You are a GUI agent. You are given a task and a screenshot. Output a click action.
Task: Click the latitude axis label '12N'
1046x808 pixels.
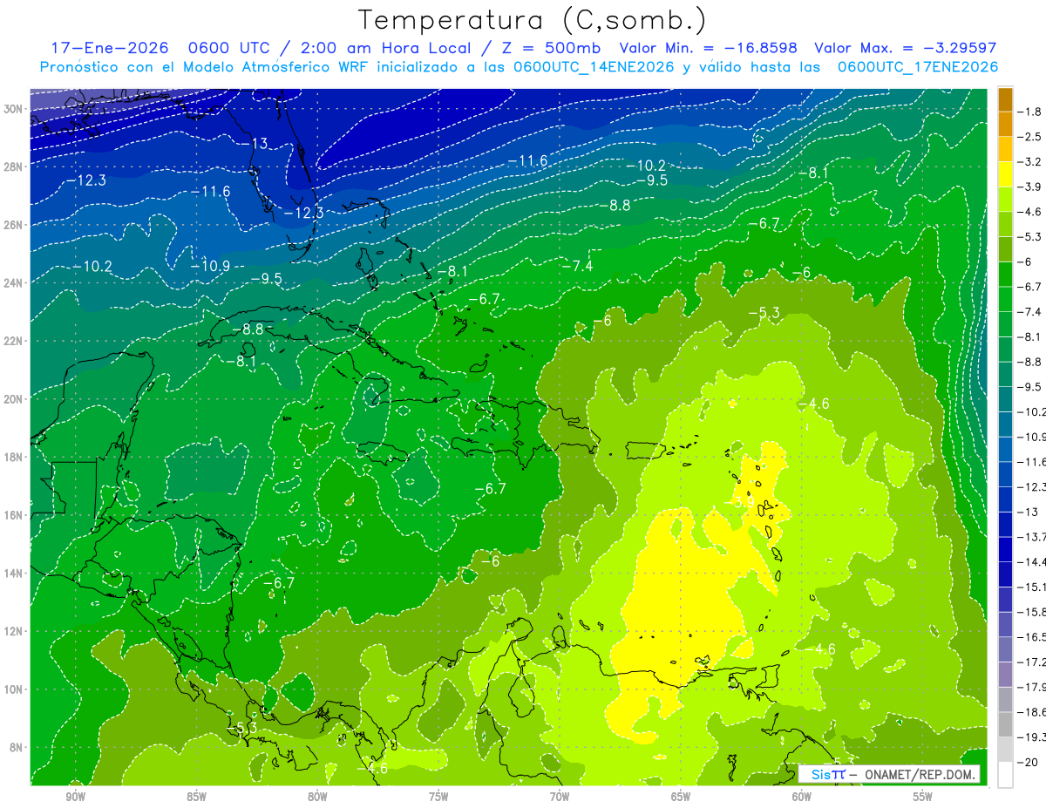point(13,631)
